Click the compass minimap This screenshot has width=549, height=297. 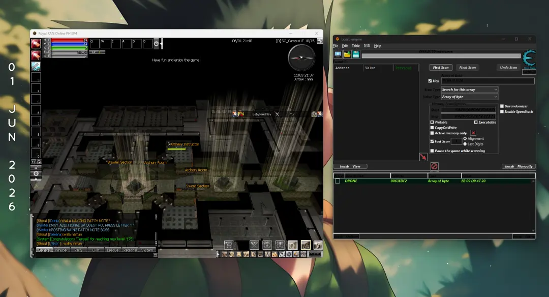tap(301, 58)
